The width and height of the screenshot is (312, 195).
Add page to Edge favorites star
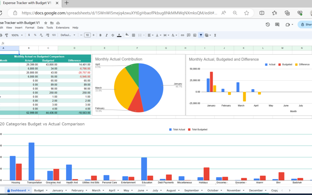247,13
